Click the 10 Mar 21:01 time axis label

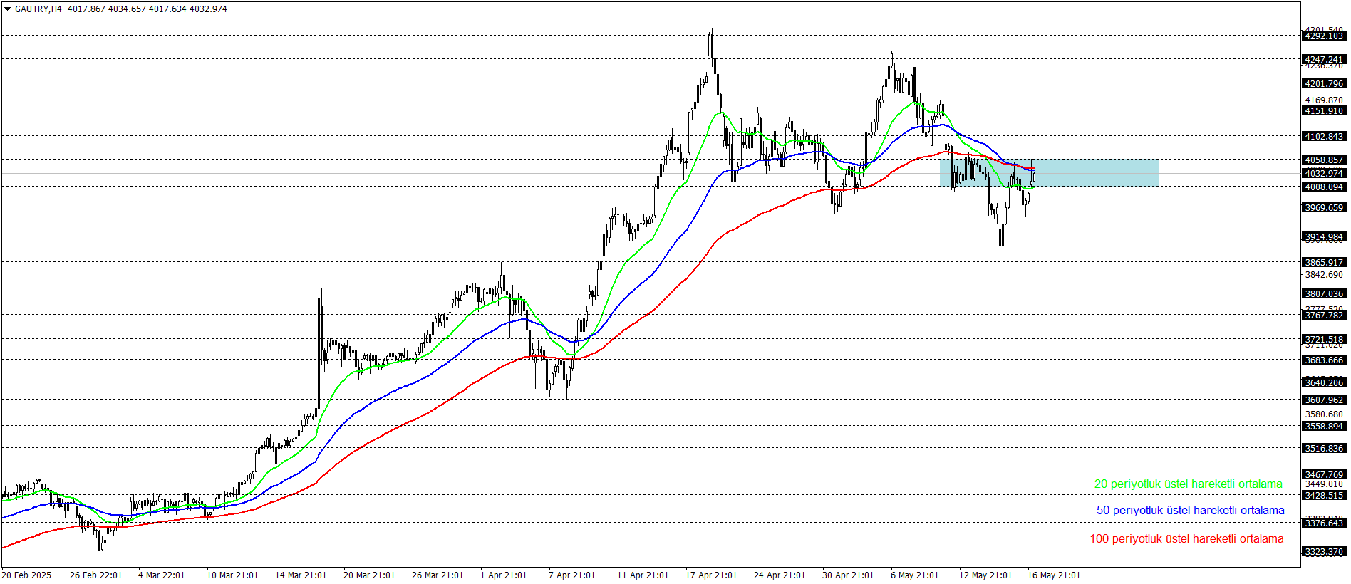(x=232, y=575)
